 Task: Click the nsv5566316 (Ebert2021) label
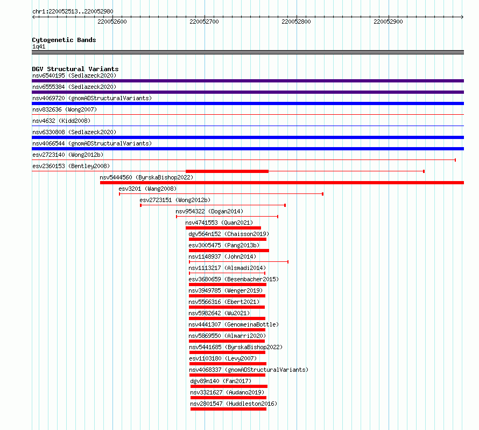pyautogui.click(x=224, y=302)
